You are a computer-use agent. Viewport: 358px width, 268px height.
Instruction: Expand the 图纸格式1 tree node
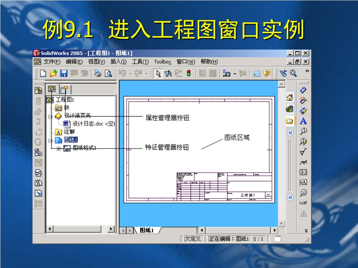click(x=59, y=149)
